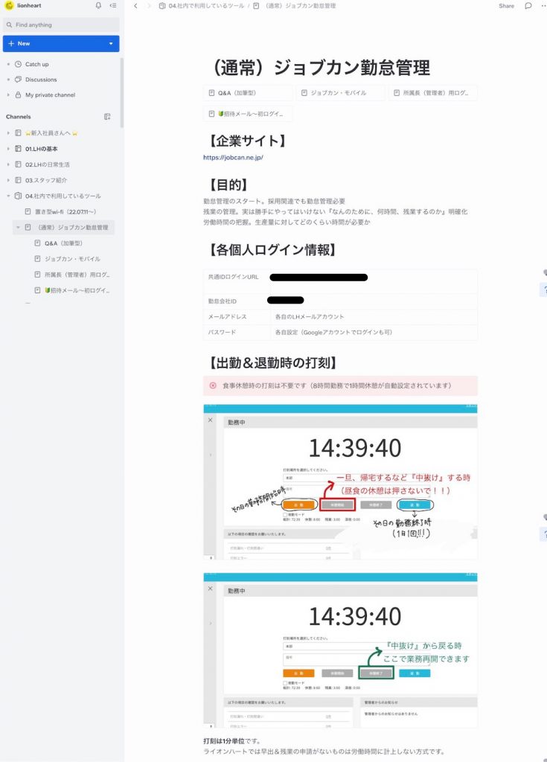Collapse sidebar with the toggle icon
The height and width of the screenshot is (762, 547).
(x=113, y=5)
